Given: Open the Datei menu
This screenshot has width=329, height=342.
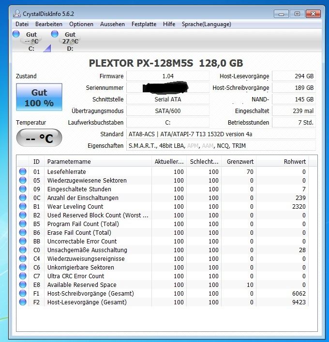Looking at the screenshot, I should click(x=22, y=24).
